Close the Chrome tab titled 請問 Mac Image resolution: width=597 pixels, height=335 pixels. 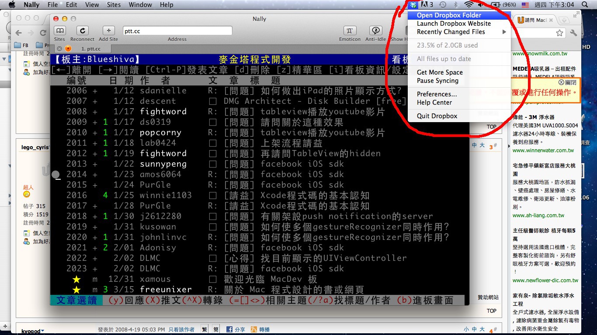(551, 20)
